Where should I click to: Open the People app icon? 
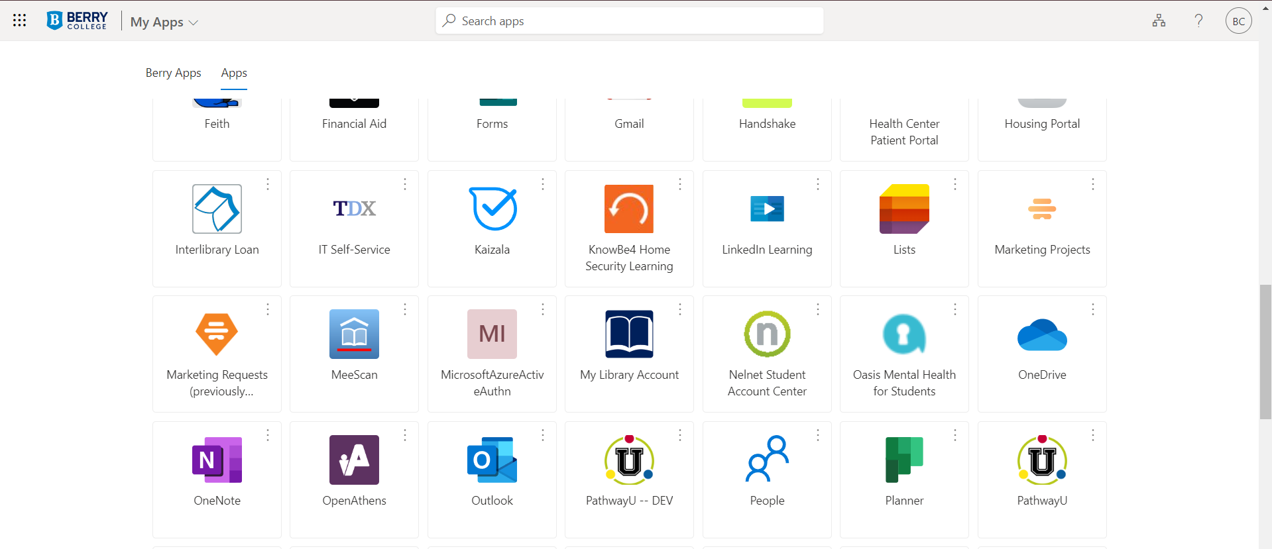point(767,460)
